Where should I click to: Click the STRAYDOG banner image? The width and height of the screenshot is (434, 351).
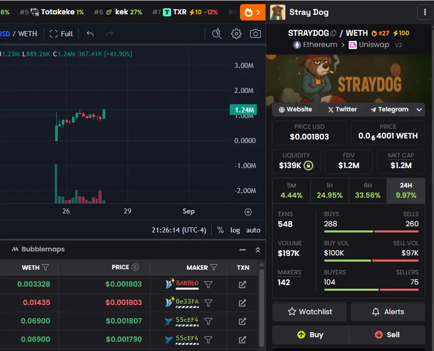[x=348, y=79]
